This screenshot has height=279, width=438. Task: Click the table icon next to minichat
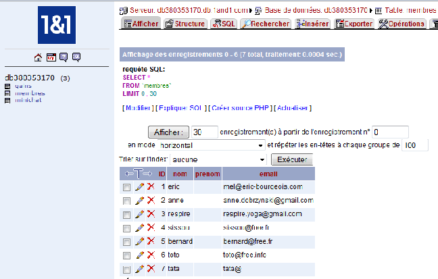point(8,100)
